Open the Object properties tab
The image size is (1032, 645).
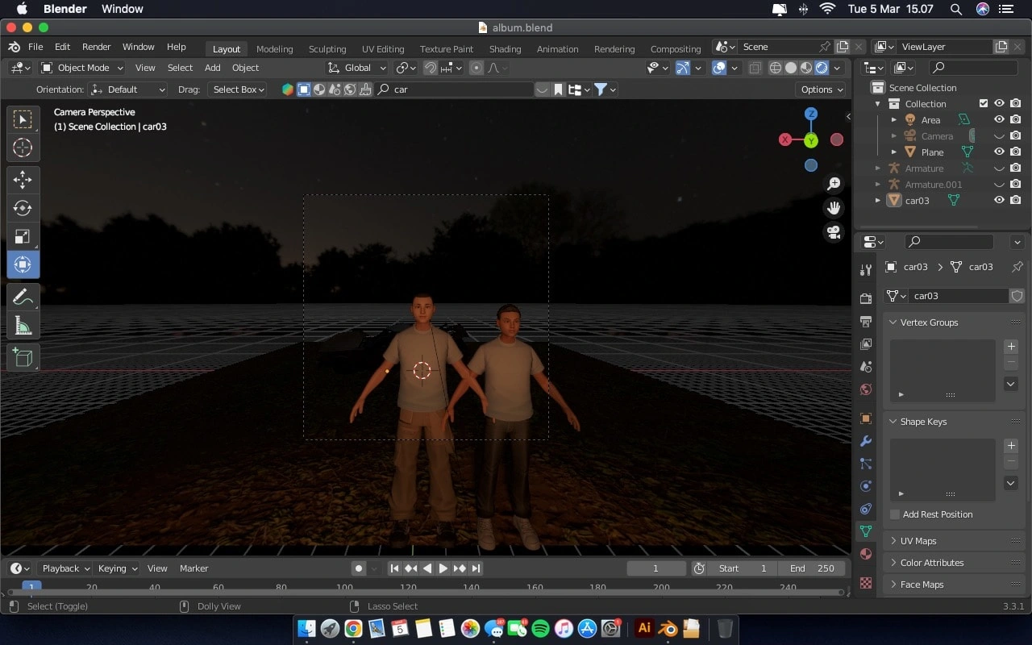pyautogui.click(x=866, y=418)
